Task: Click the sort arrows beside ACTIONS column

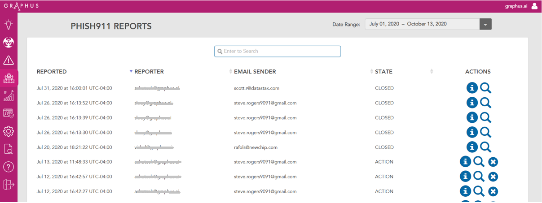Action: tap(432, 72)
